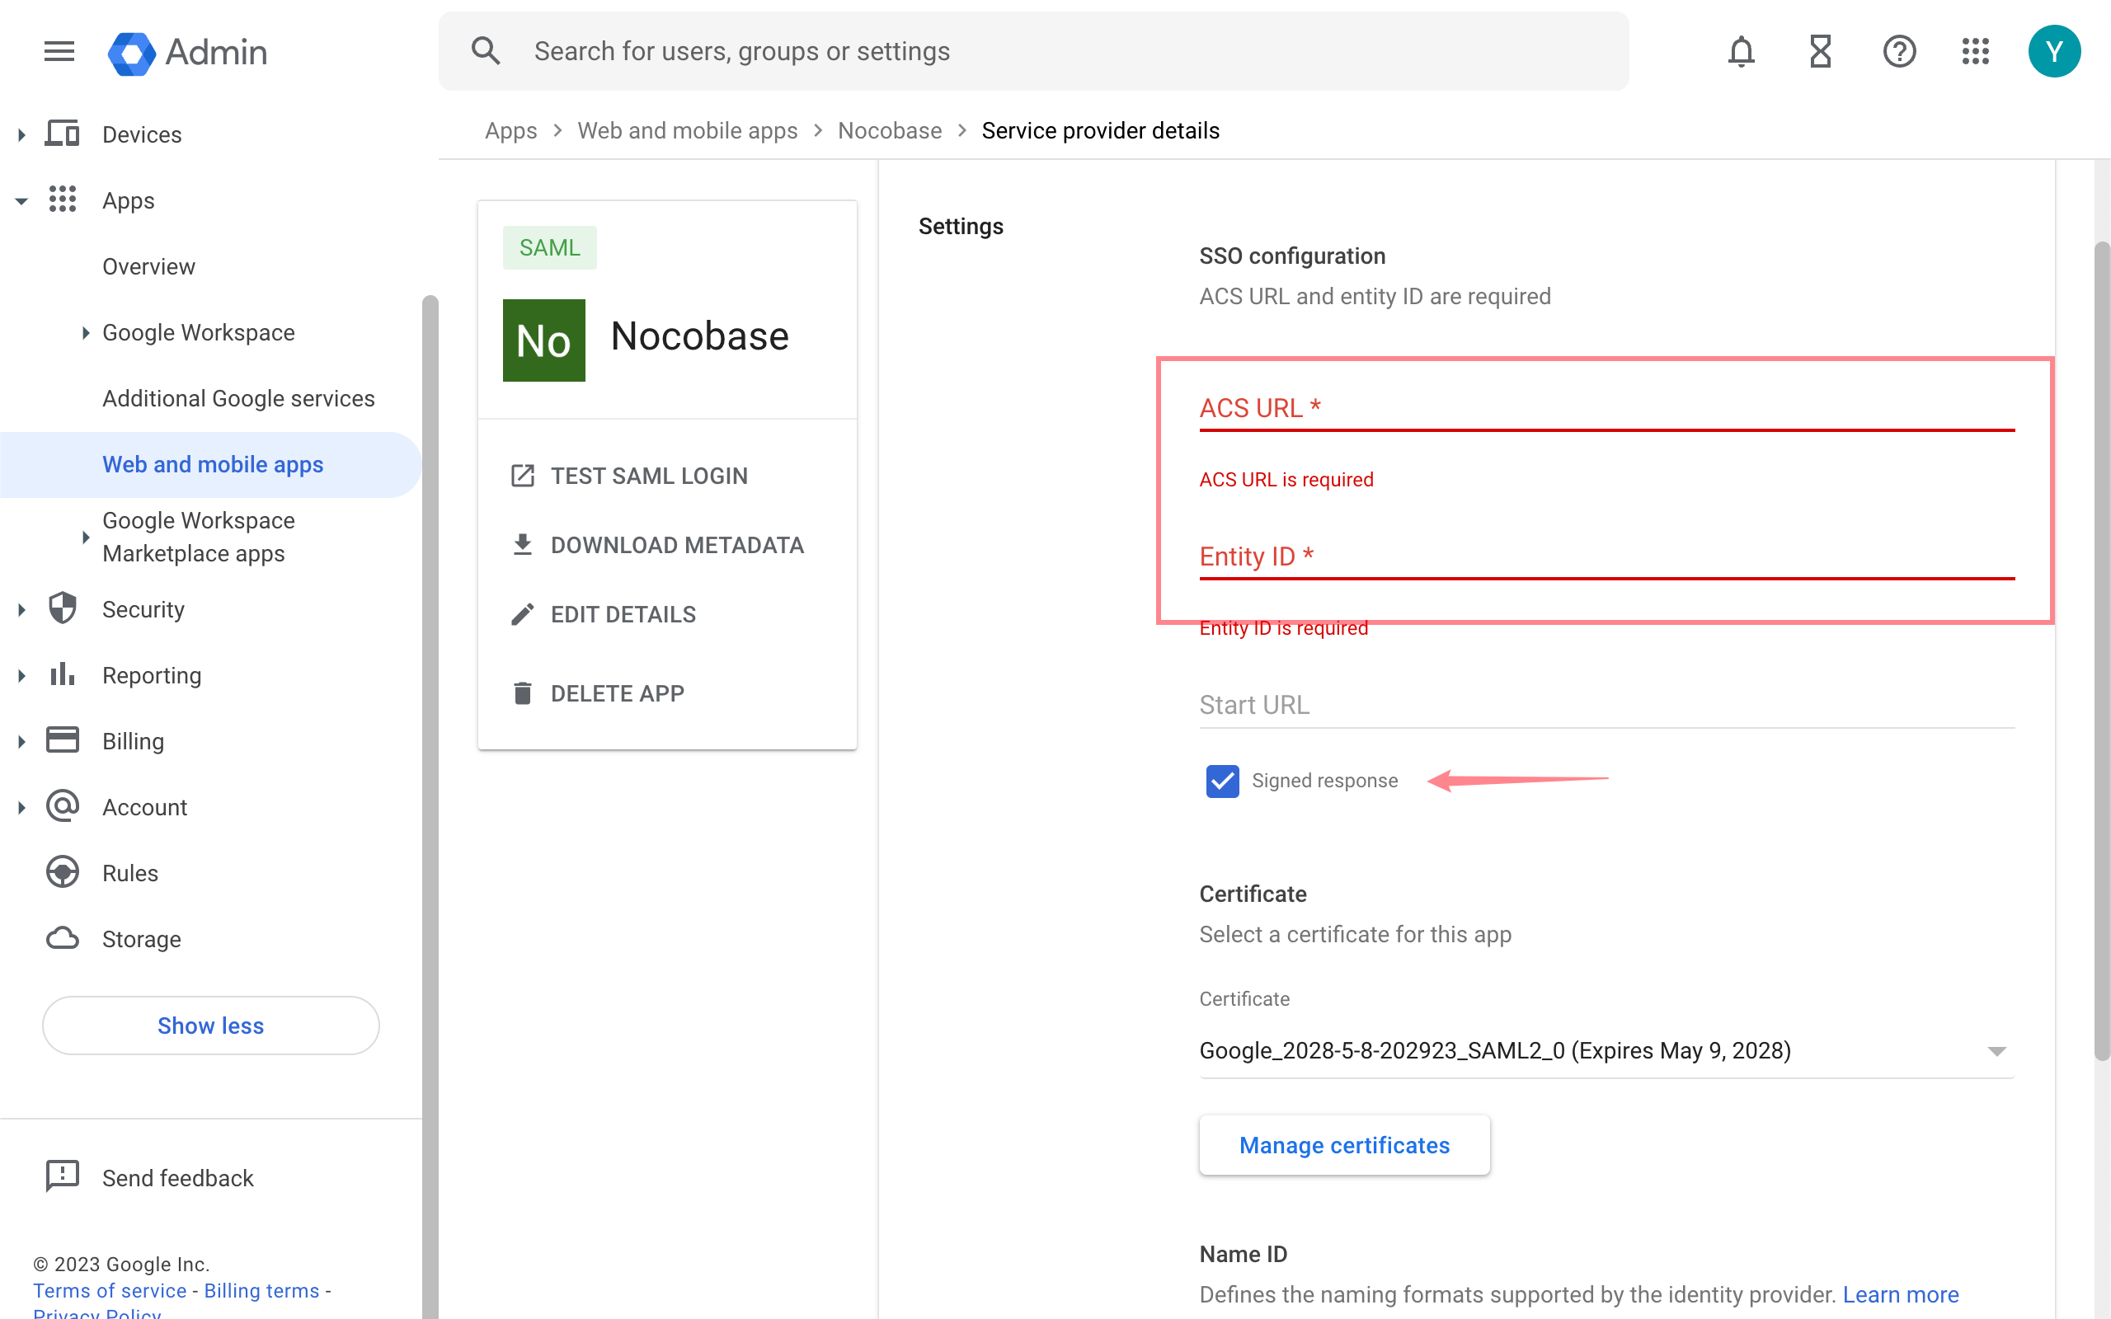Click the Nocobase app logo thumbnail
The image size is (2111, 1319).
(x=543, y=340)
